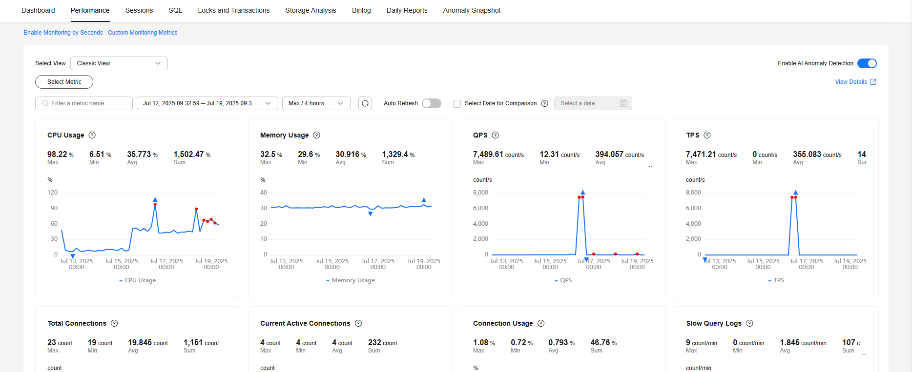Click the CPU min value 6.51 %
Screen dimensions: 912x372
100,155
